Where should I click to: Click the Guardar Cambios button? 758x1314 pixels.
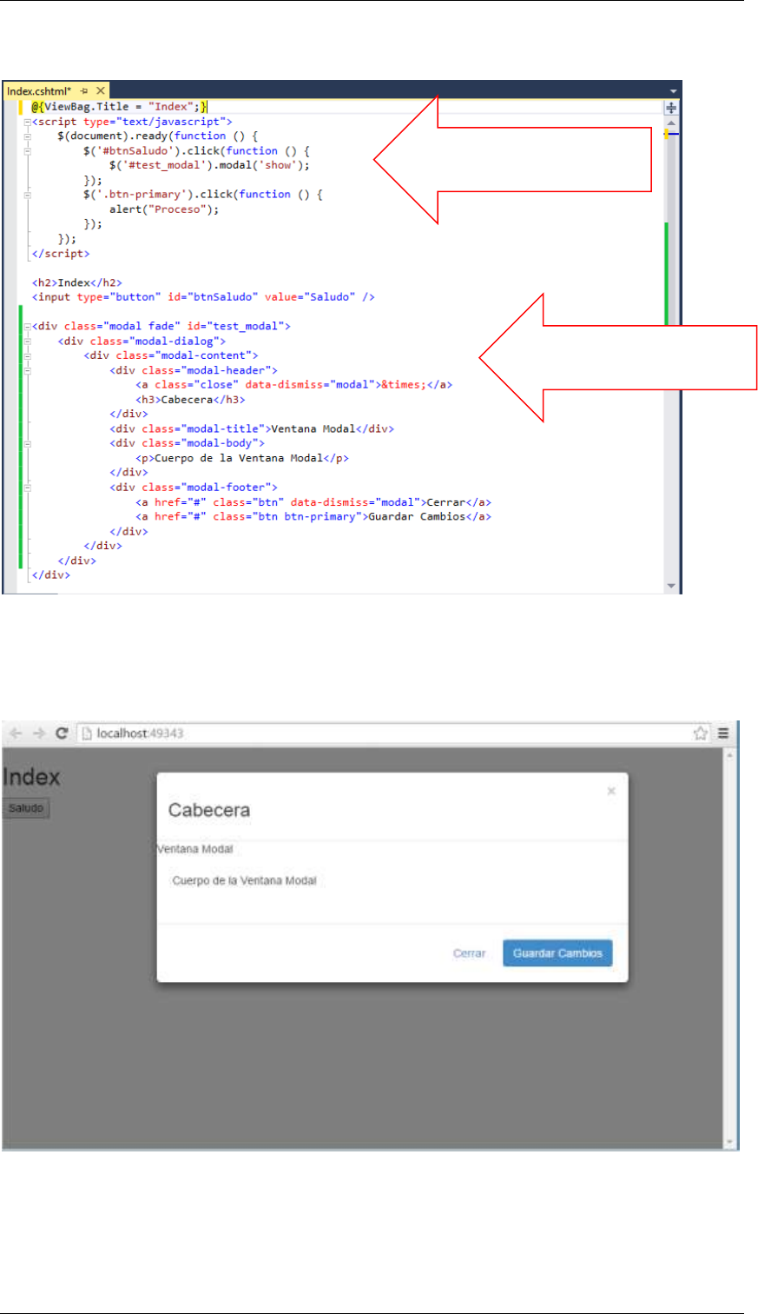point(557,953)
